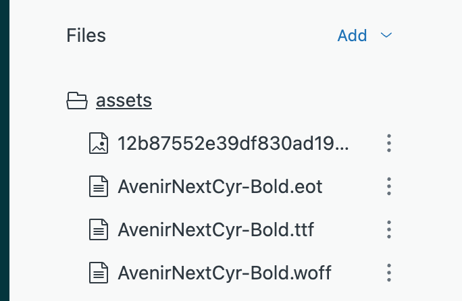Click the dark teal sidebar strip

5,150
